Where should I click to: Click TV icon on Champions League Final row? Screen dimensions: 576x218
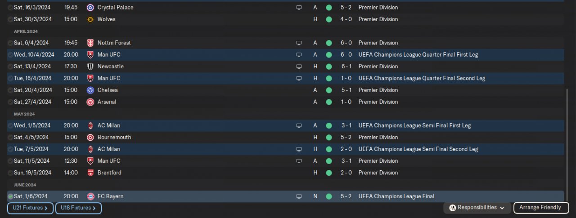[x=299, y=196]
